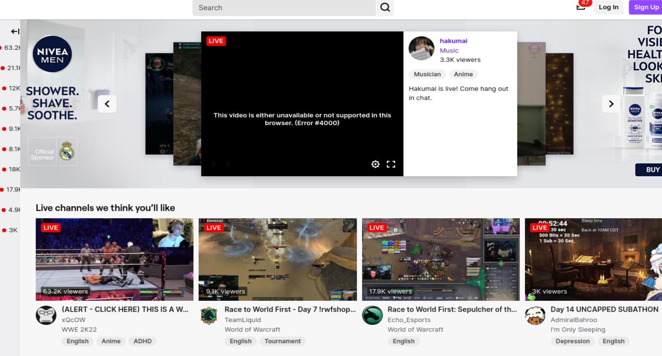This screenshot has width=662, height=356.
Task: Select the ADHD tag
Action: 143,341
